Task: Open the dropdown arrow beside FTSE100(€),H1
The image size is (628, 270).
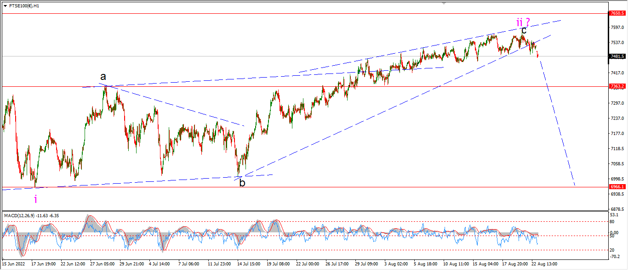Action: (5, 6)
